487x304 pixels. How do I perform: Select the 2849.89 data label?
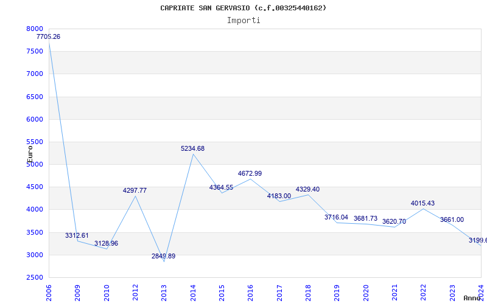pyautogui.click(x=163, y=256)
